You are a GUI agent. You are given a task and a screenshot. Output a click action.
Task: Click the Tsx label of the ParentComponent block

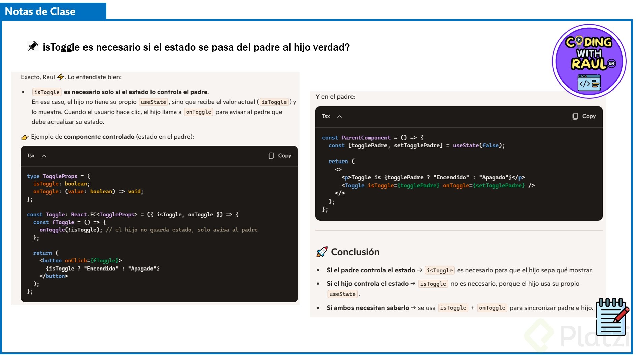pyautogui.click(x=326, y=116)
